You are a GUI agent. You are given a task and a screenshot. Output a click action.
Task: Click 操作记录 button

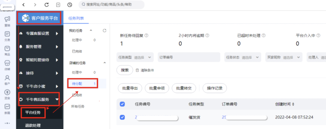215,88
